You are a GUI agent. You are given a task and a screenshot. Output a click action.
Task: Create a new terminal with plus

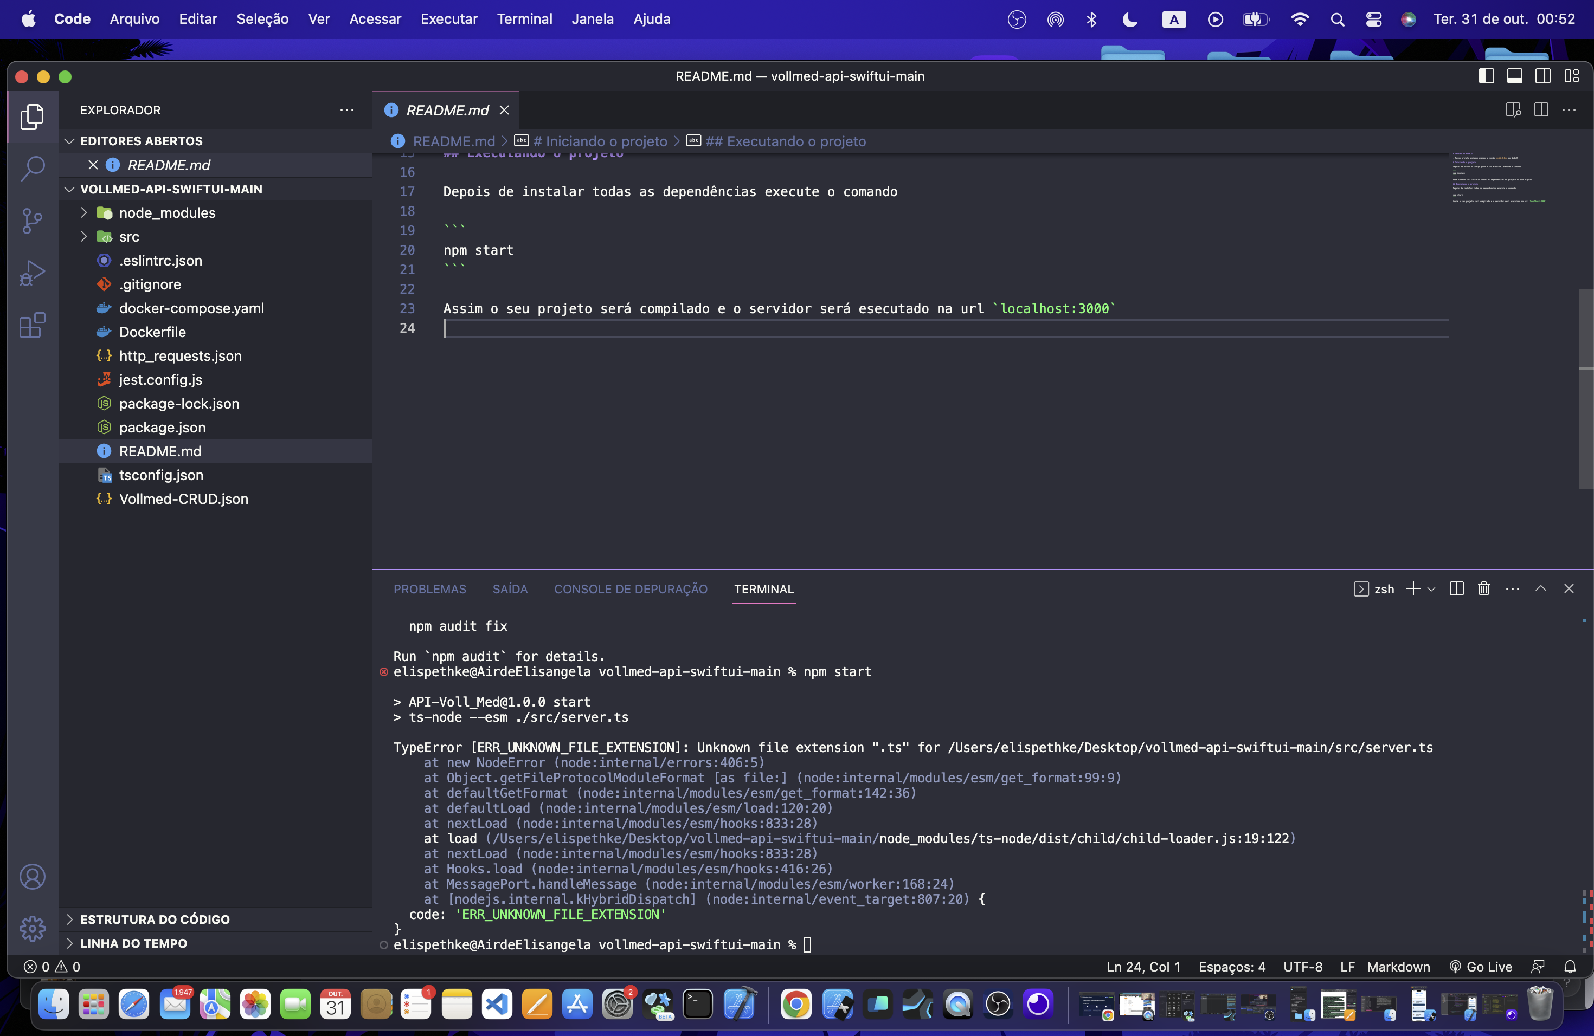(1412, 588)
